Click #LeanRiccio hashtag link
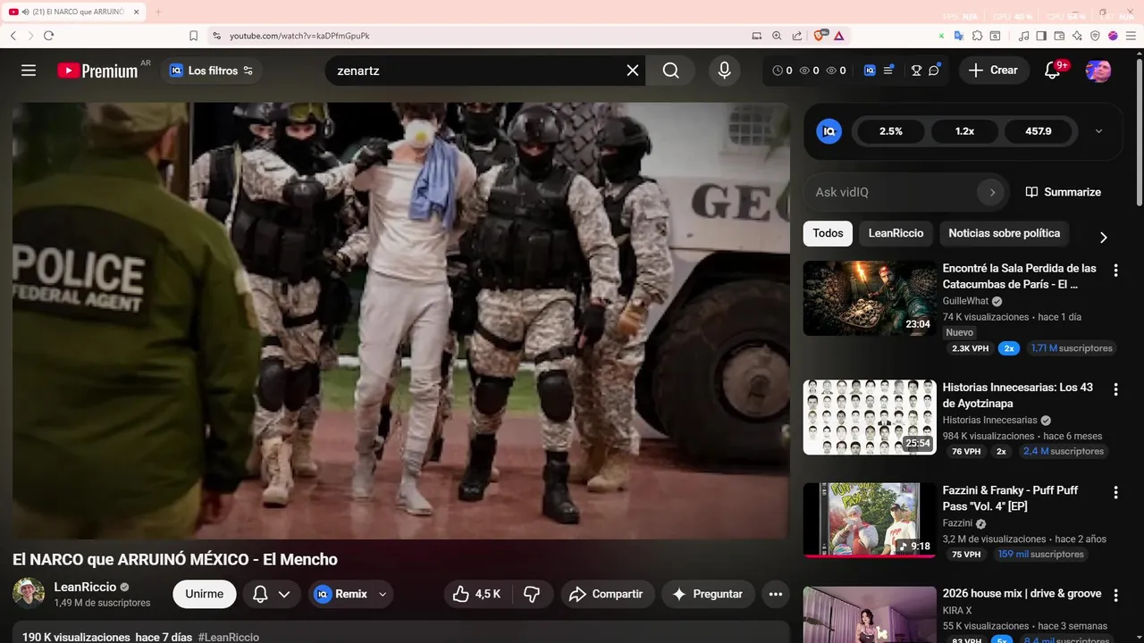1144x643 pixels. [x=229, y=637]
